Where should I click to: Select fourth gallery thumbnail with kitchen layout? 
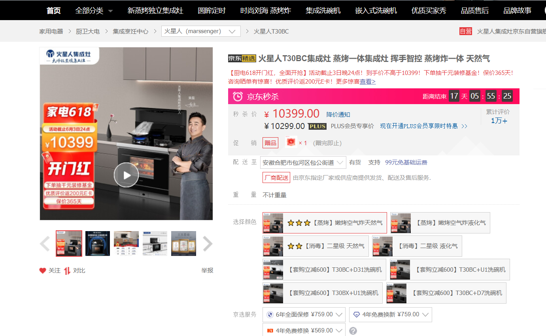155,243
